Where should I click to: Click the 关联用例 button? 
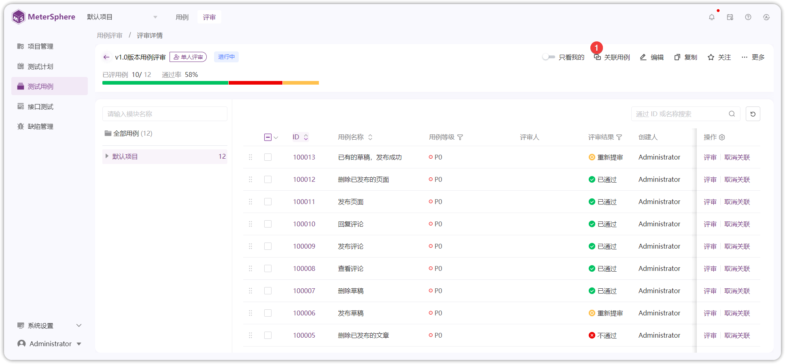(612, 57)
